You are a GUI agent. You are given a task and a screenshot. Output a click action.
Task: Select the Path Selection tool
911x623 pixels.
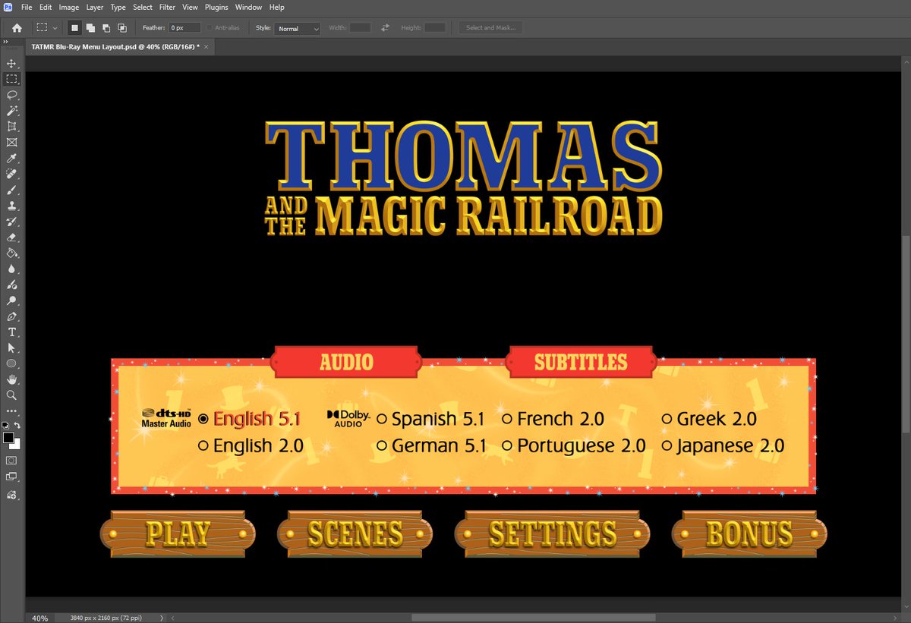point(11,348)
